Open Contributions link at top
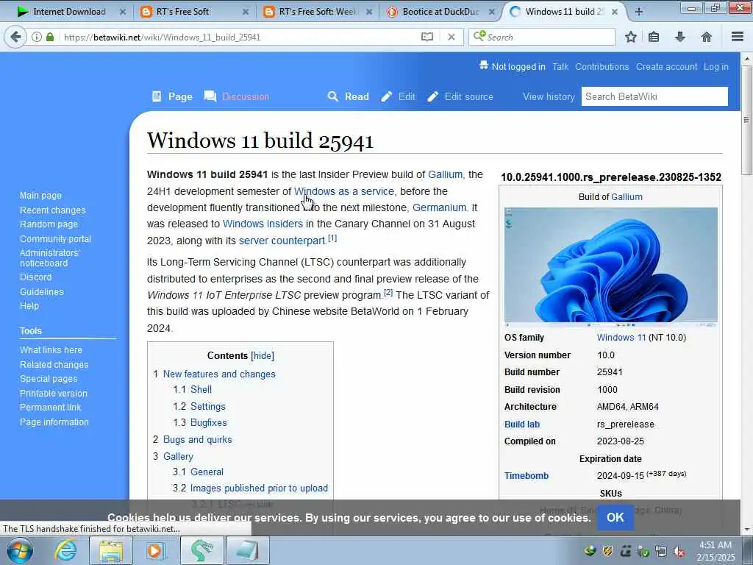753x565 pixels. click(602, 67)
